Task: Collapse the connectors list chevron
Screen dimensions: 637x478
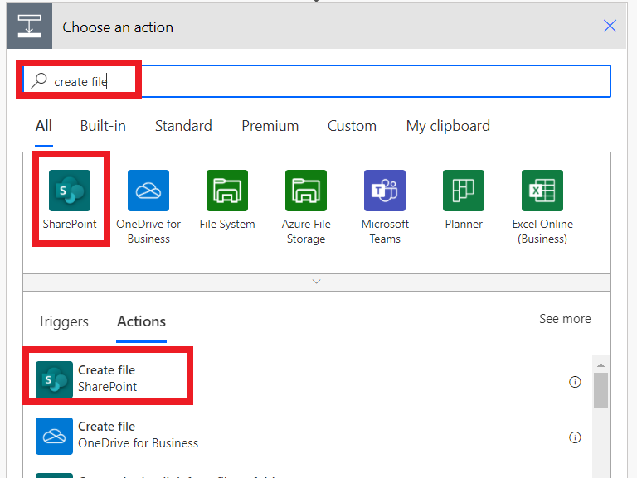Action: 316,282
